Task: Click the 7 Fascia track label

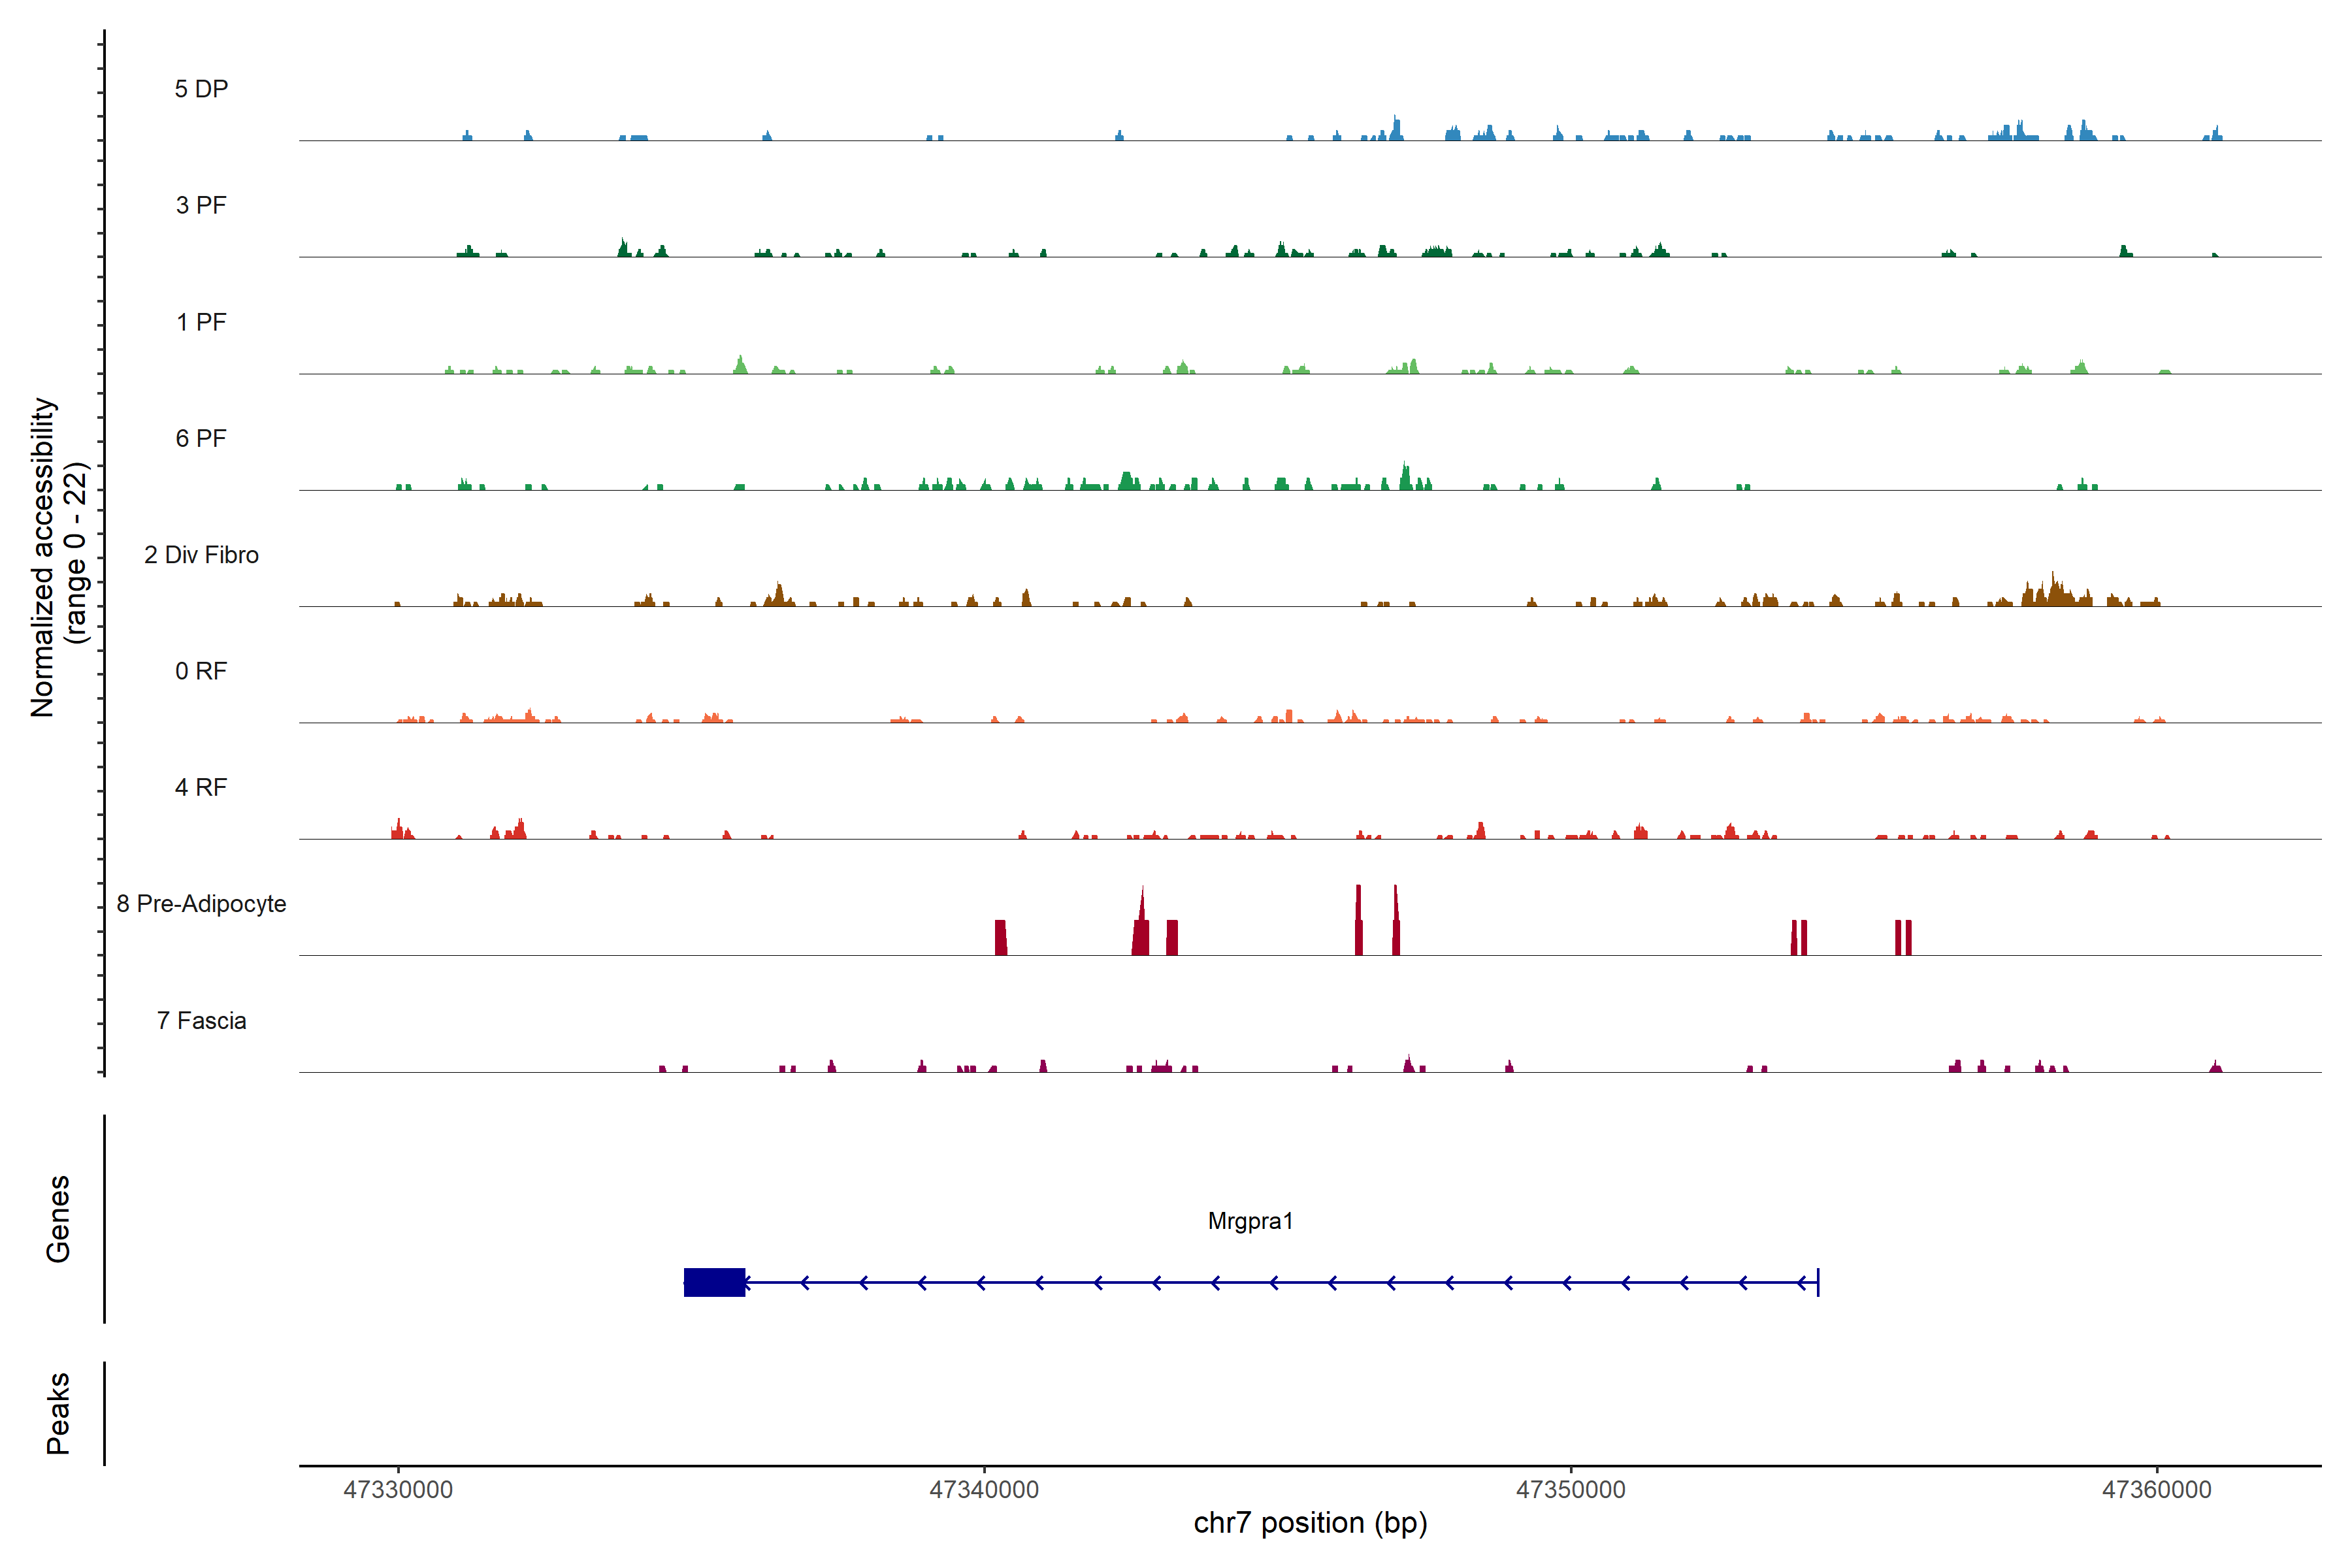Action: coord(201,1021)
